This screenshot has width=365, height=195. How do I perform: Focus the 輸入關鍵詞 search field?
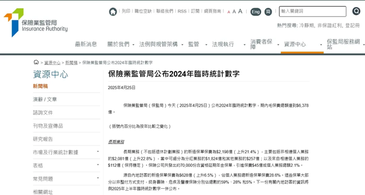[312, 11]
